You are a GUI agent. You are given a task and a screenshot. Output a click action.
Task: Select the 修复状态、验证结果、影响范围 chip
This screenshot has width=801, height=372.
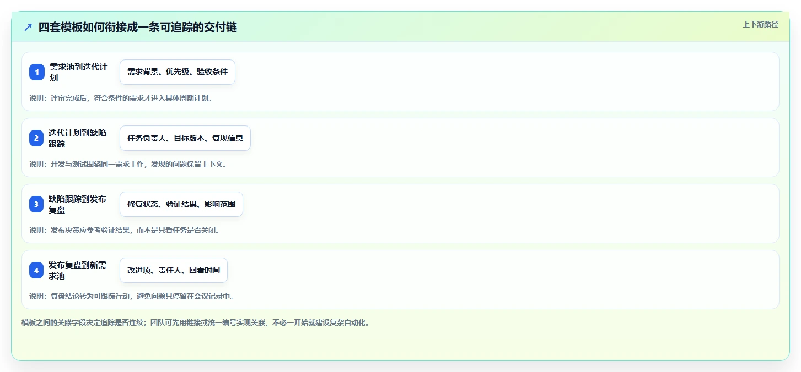181,204
